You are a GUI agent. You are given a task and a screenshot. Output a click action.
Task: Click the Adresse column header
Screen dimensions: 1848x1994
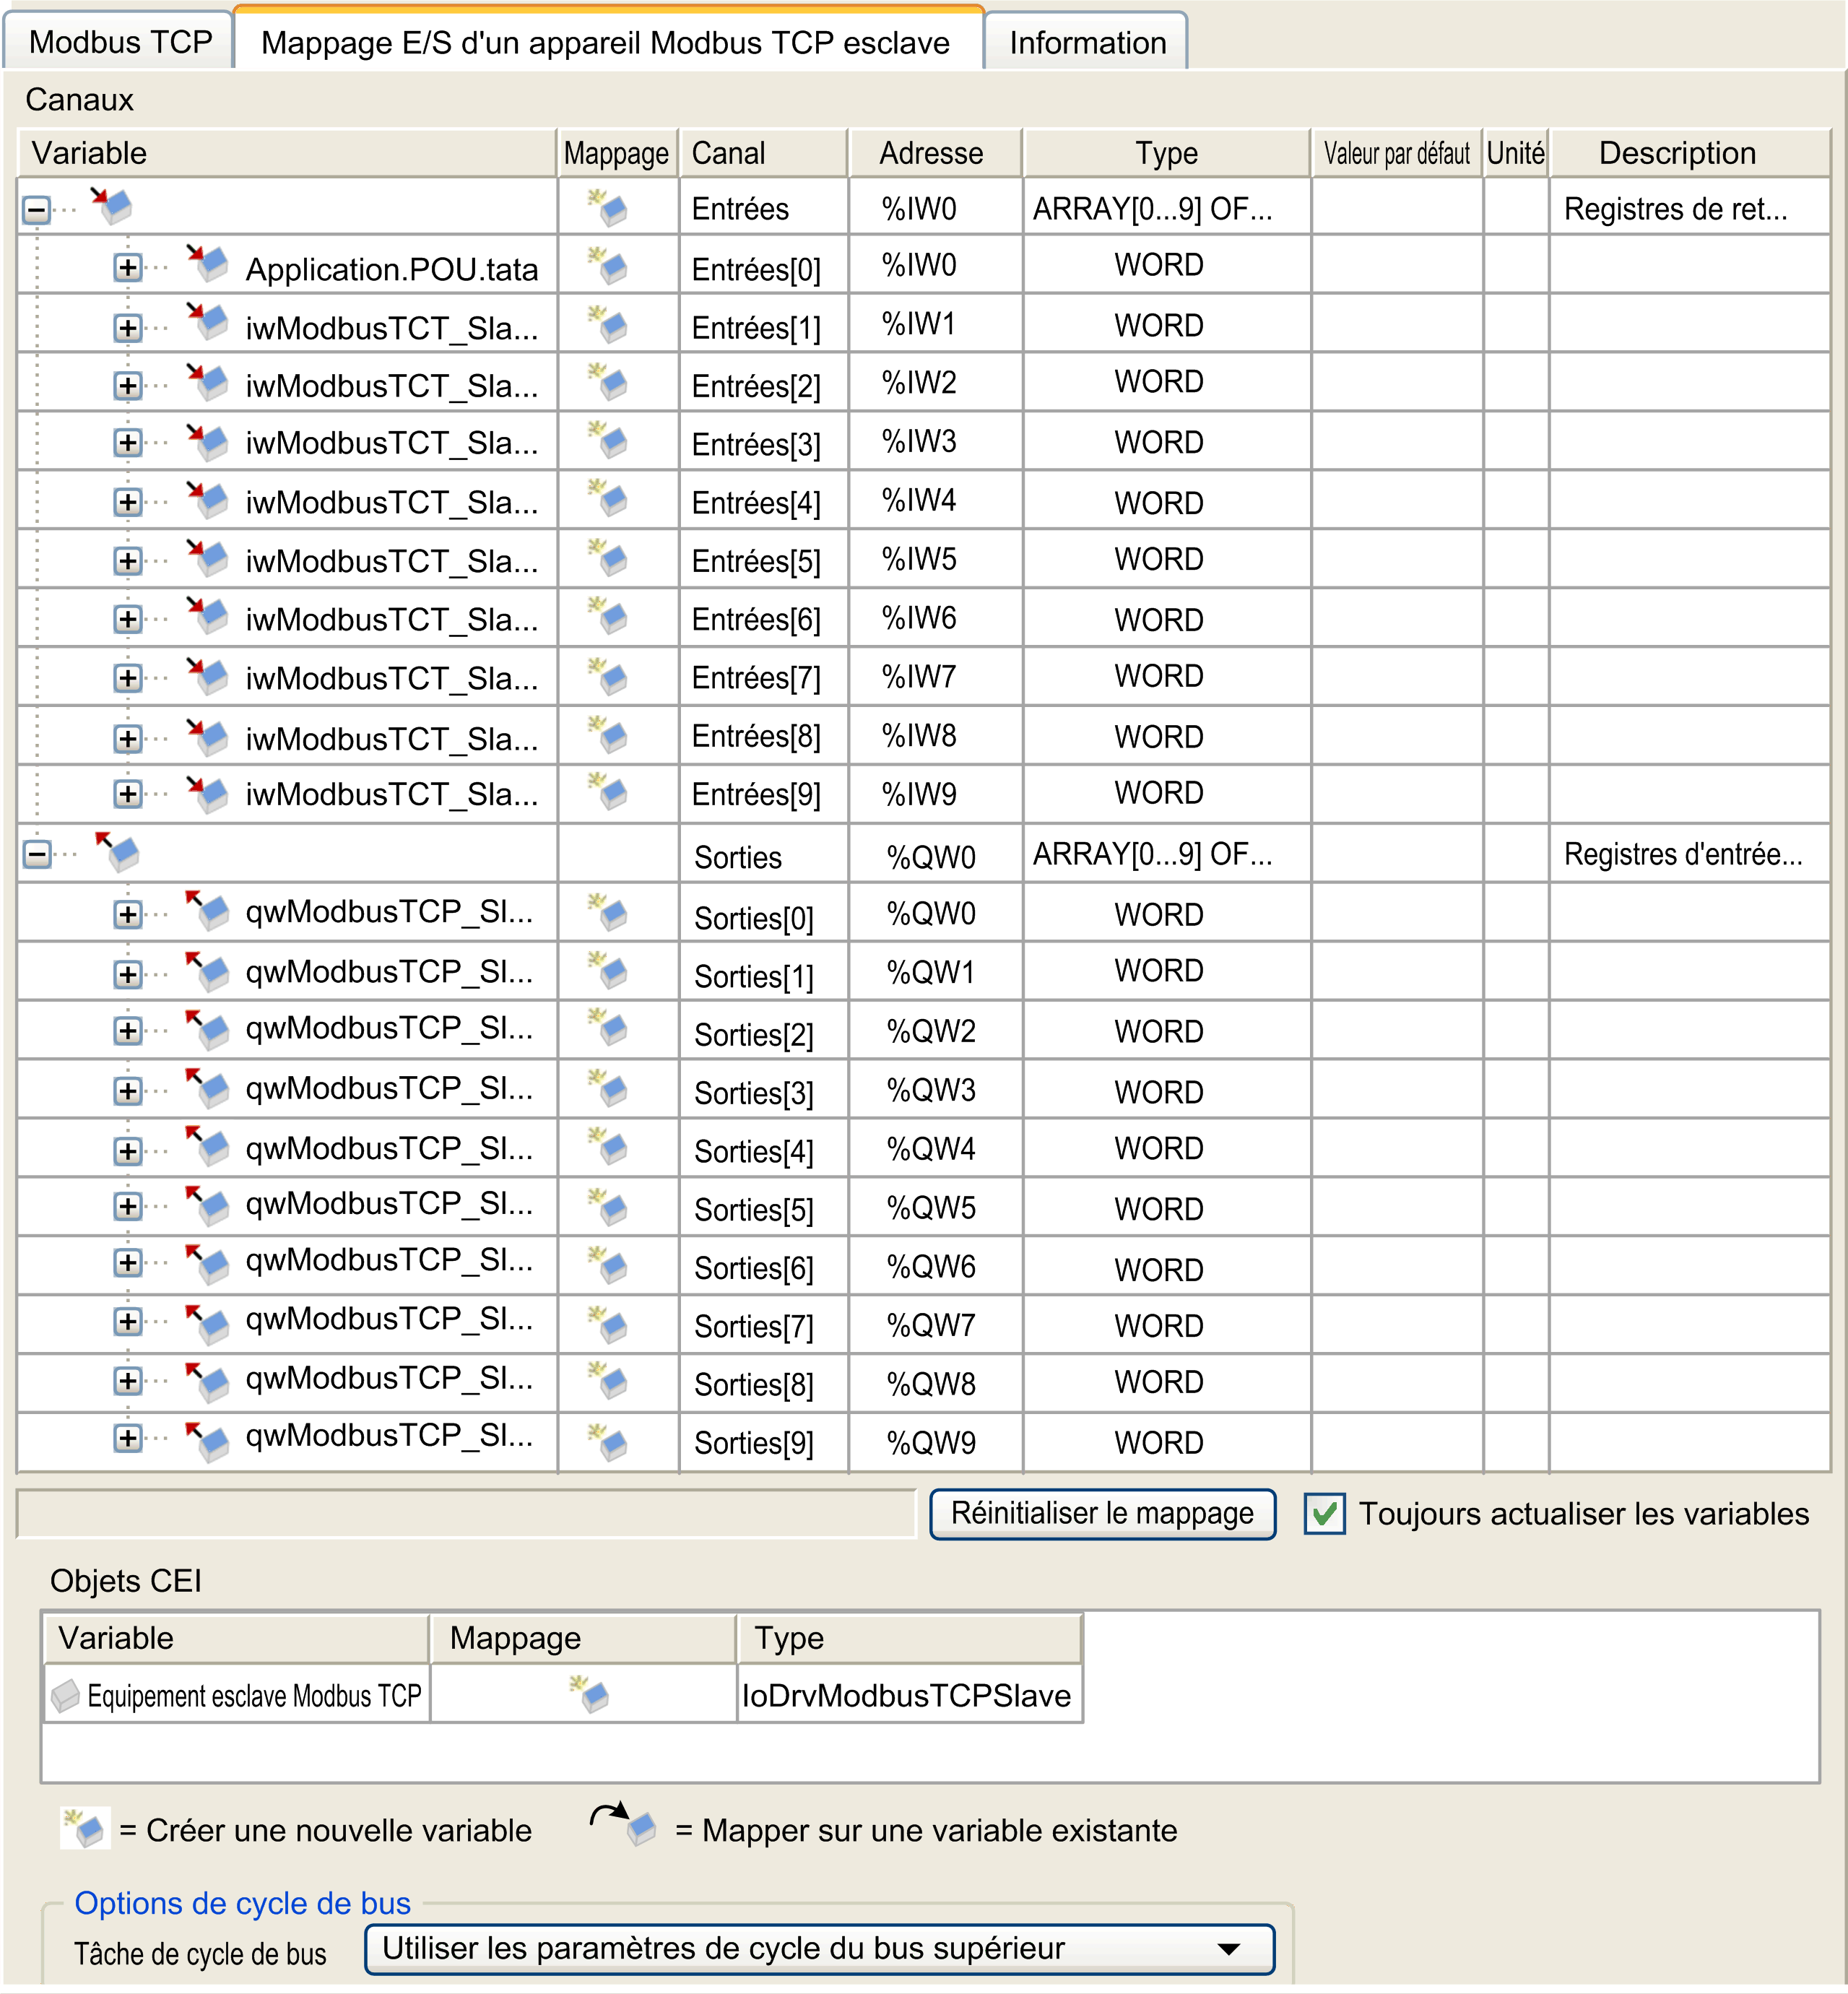[x=935, y=153]
